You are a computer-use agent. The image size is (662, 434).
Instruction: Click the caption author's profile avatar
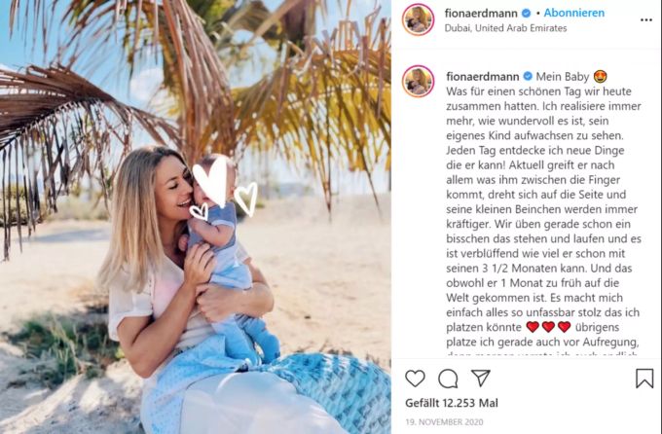pyautogui.click(x=419, y=82)
